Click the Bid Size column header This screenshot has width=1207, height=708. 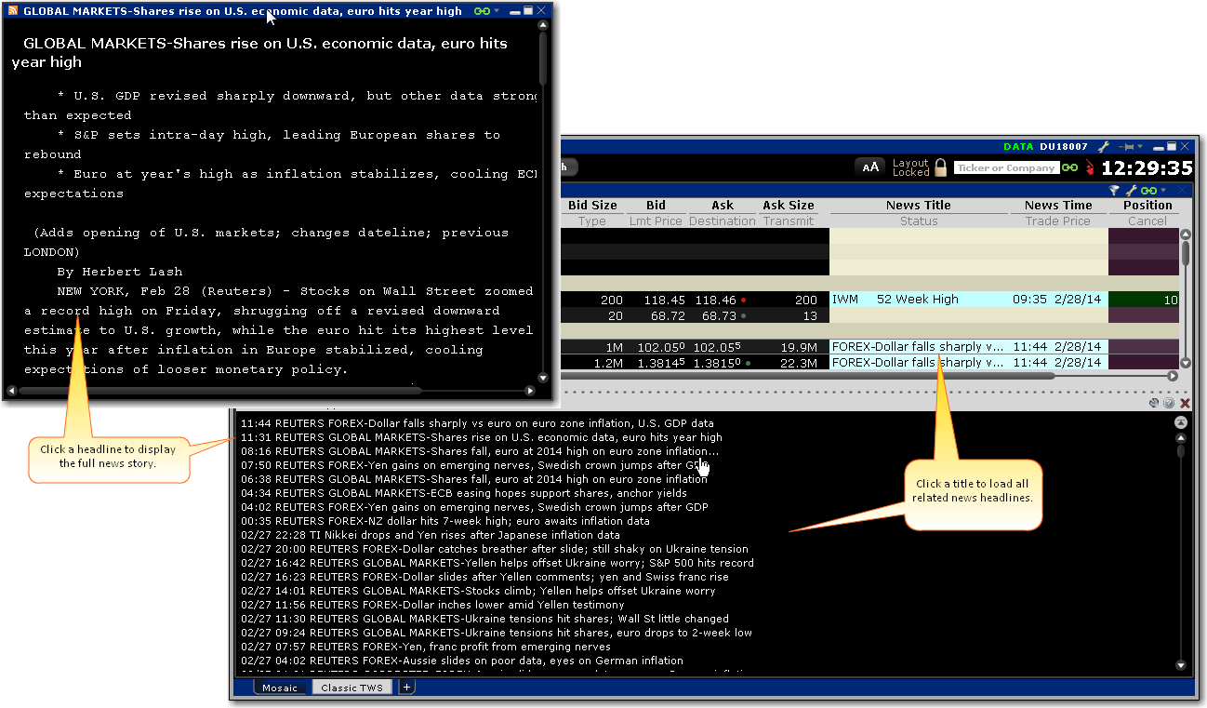click(592, 206)
